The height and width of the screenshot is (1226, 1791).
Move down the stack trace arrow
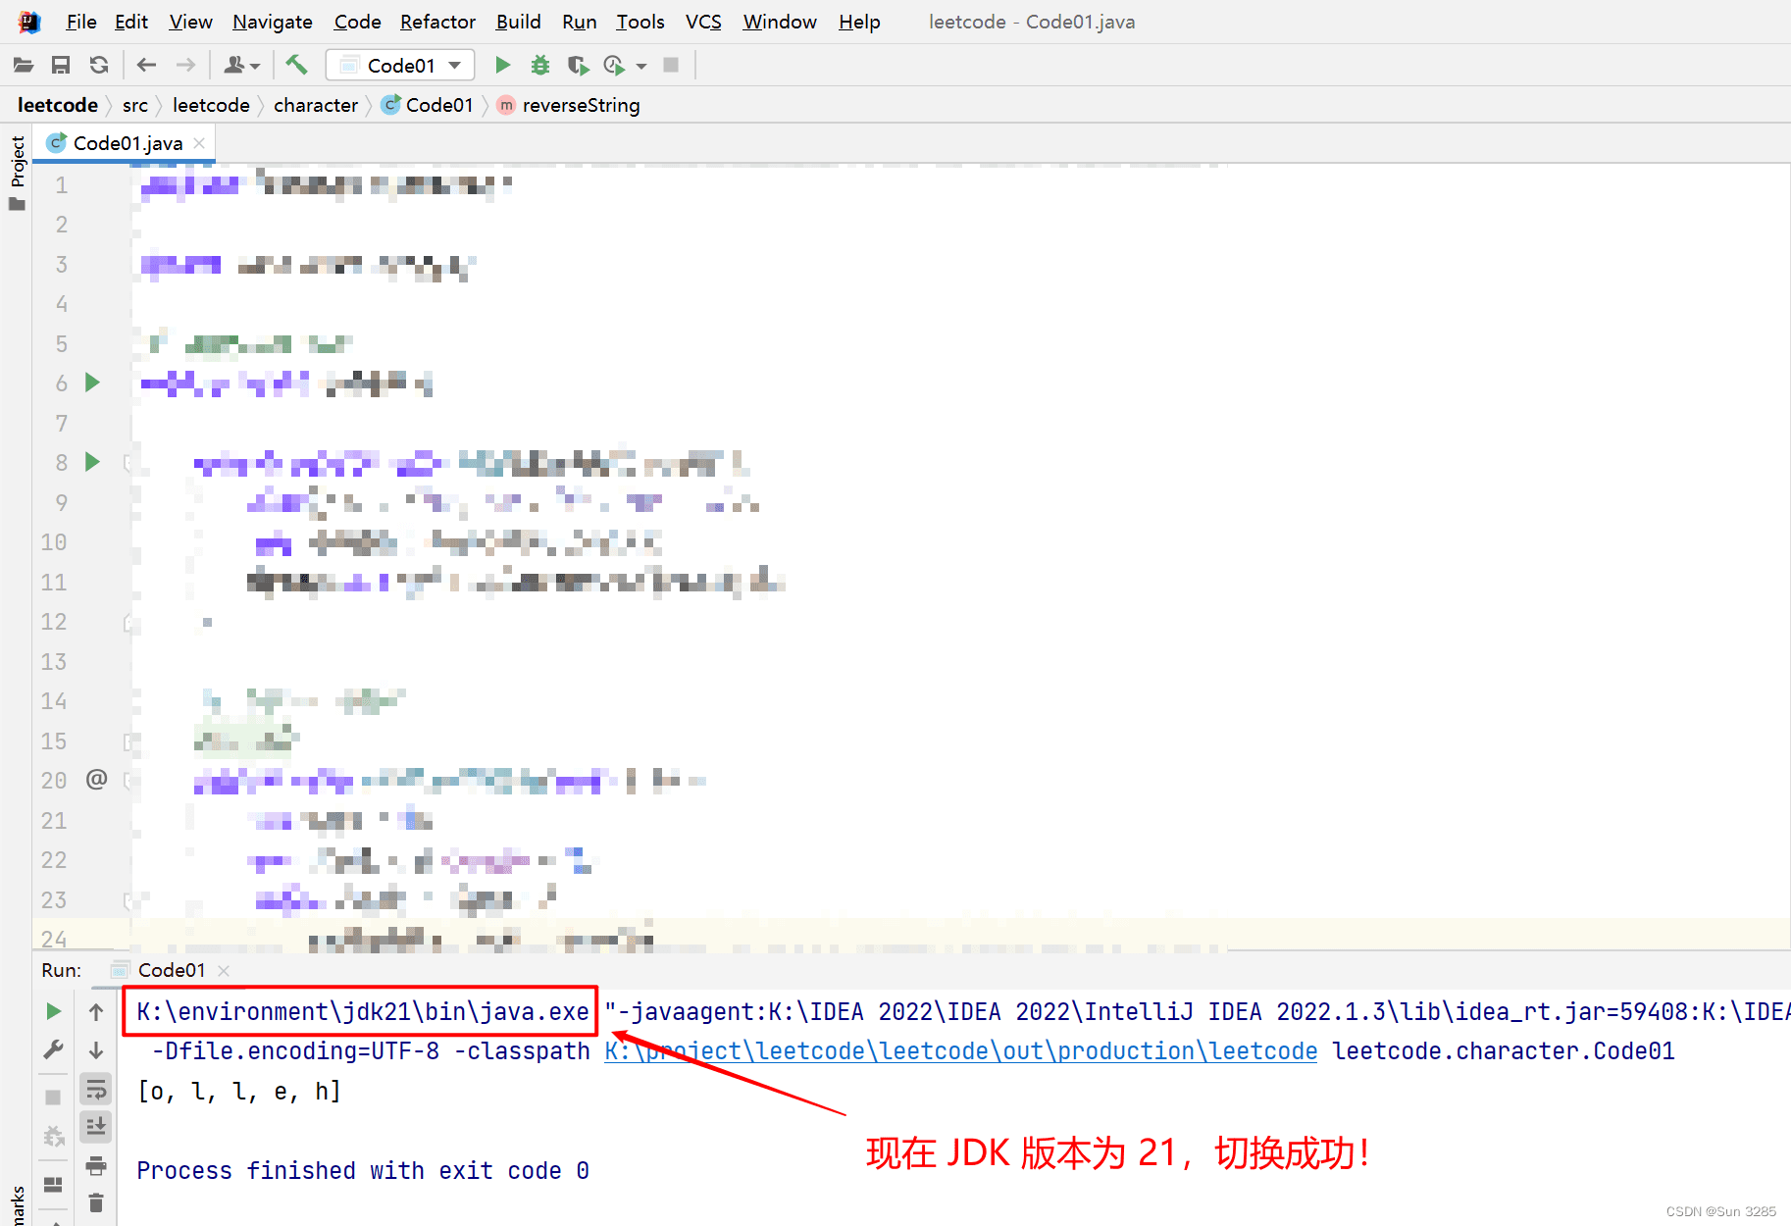[x=96, y=1050]
